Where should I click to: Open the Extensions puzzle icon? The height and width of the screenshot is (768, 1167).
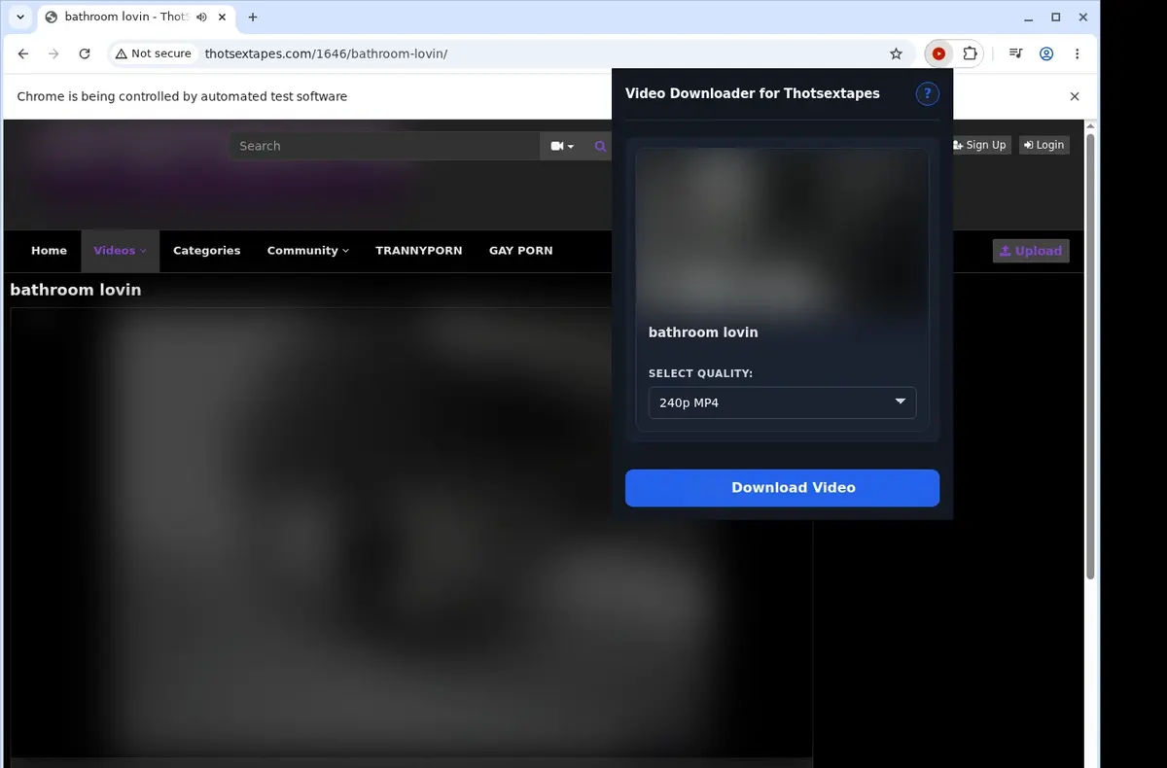(x=970, y=54)
